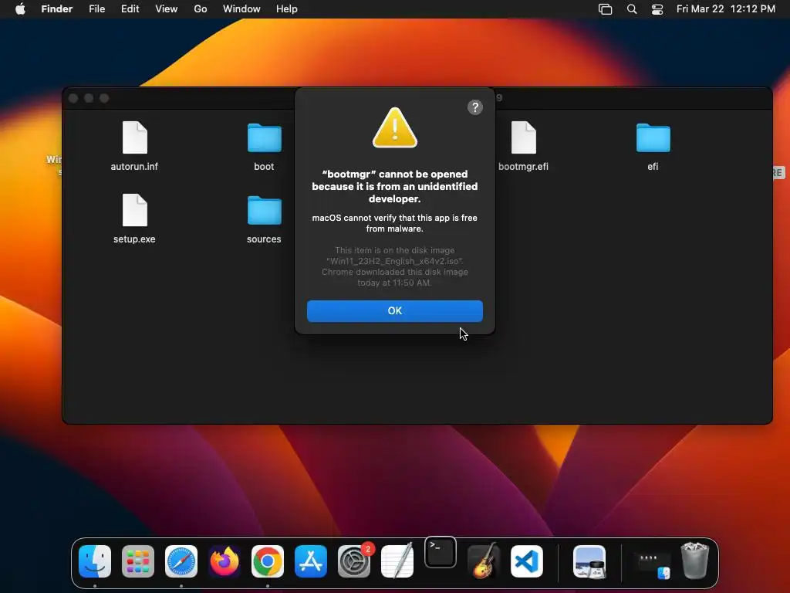
Task: Click the dialog title about unidentified developer
Action: [394, 186]
